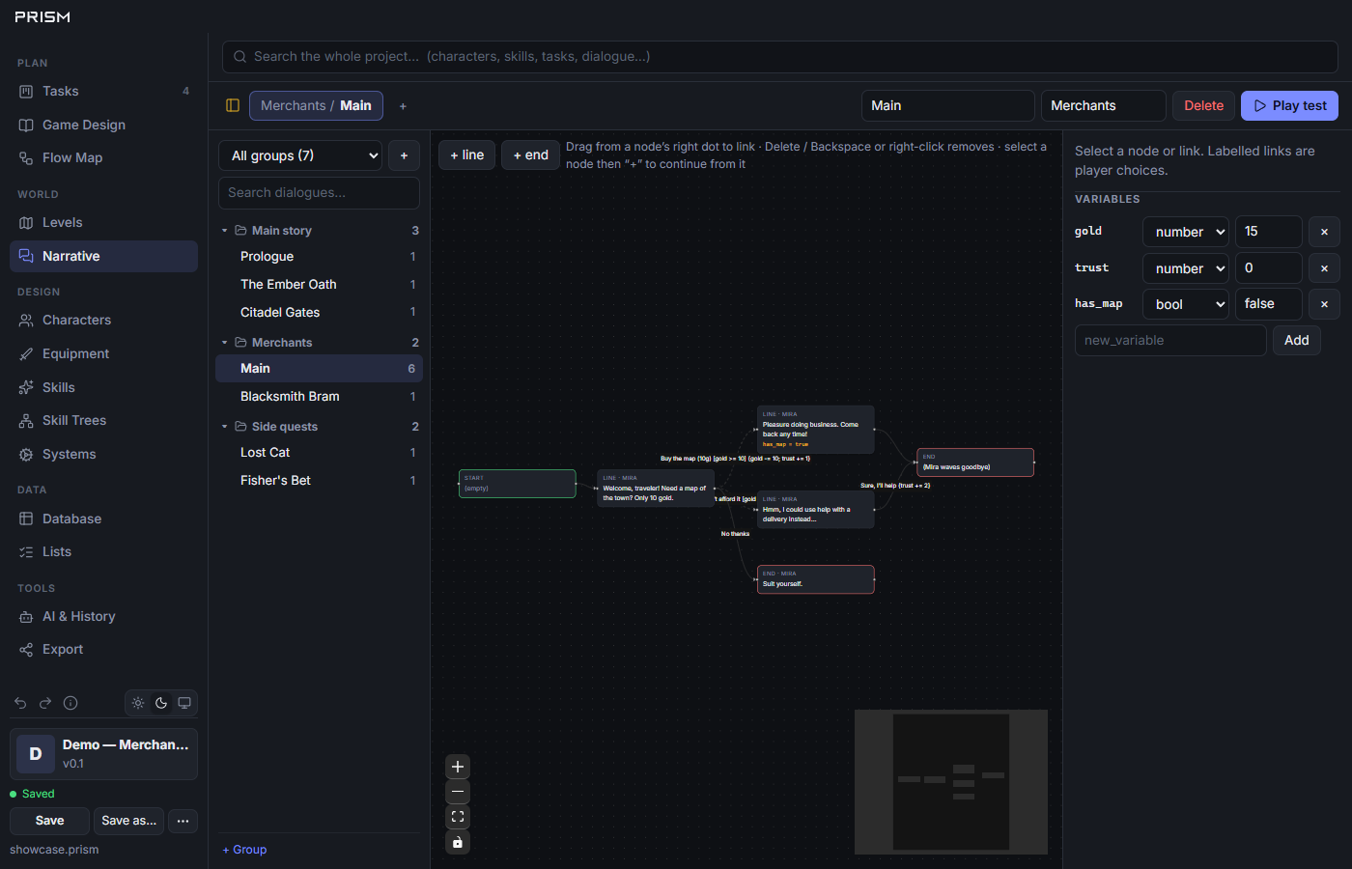Click the + Group link
This screenshot has width=1352, height=869.
tap(244, 850)
